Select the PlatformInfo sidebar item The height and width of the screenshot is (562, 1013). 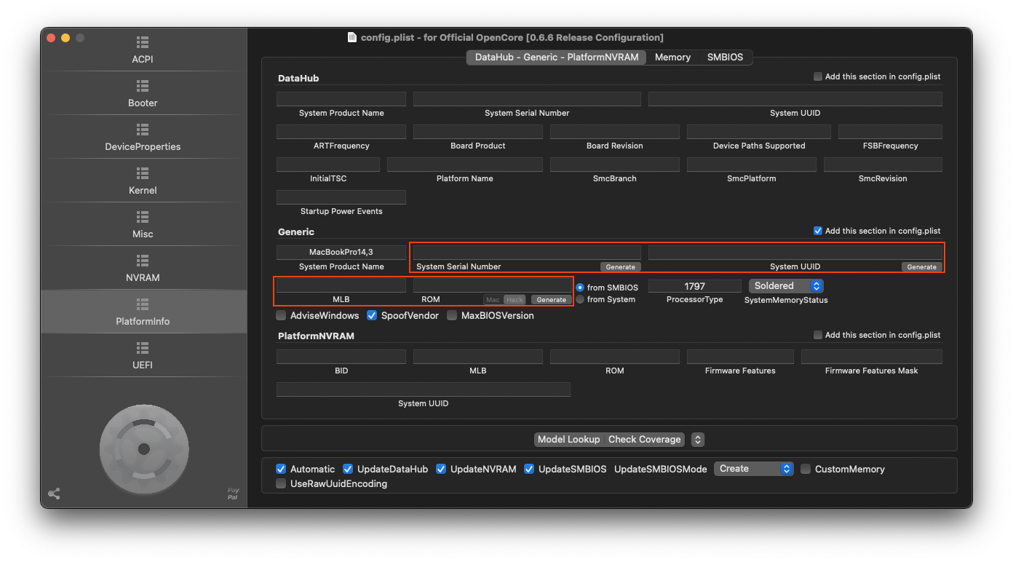(143, 312)
